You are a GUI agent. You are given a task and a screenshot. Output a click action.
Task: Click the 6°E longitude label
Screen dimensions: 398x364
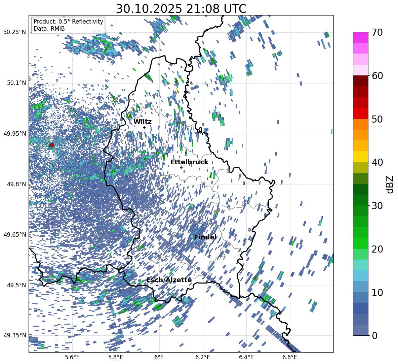(x=159, y=357)
